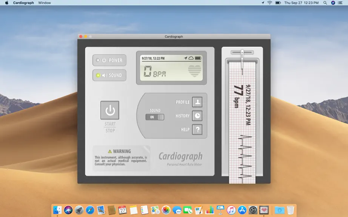Click the PROFILE label
The height and width of the screenshot is (217, 348).
183,102
